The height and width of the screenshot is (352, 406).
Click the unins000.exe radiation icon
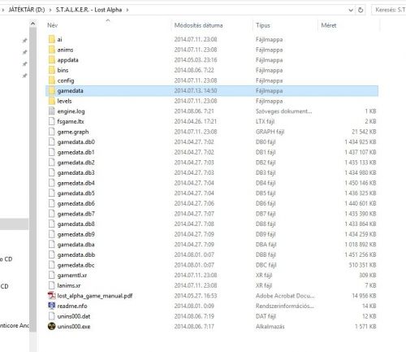[52, 327]
